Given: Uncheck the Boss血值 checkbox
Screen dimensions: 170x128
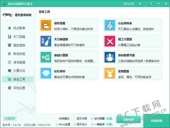Looking at the screenshot, I should pos(57,124).
